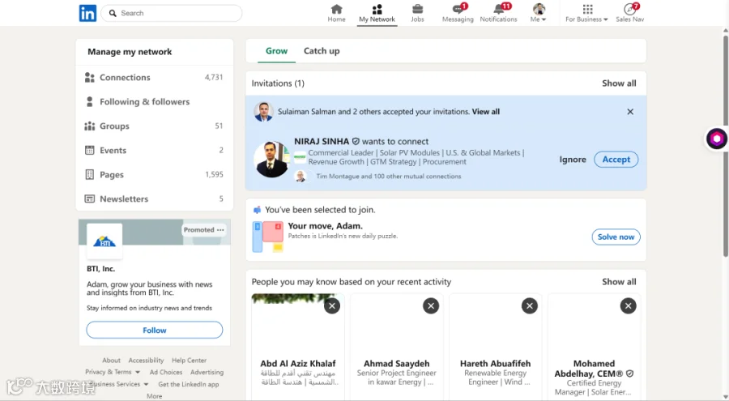Expand Privacy & Terms dropdown
This screenshot has height=401, width=729.
tap(113, 372)
